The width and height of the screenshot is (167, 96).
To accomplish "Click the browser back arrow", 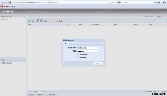I will click(3, 2).
